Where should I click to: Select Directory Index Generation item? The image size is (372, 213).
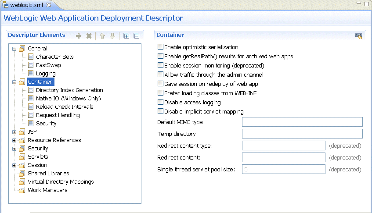pos(69,90)
